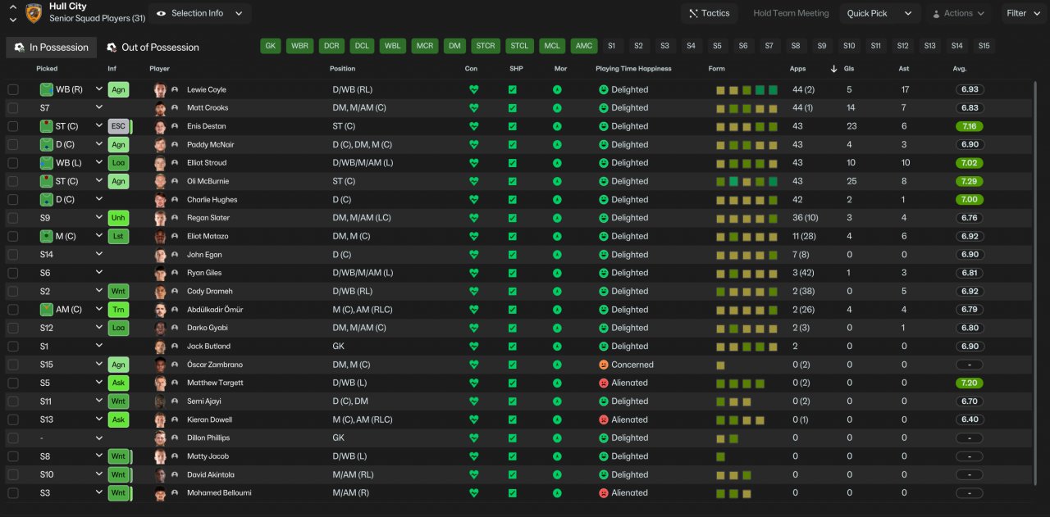The image size is (1050, 517).
Task: Click the Trn info badge for Abdülkadir Ömür
Action: pos(119,310)
